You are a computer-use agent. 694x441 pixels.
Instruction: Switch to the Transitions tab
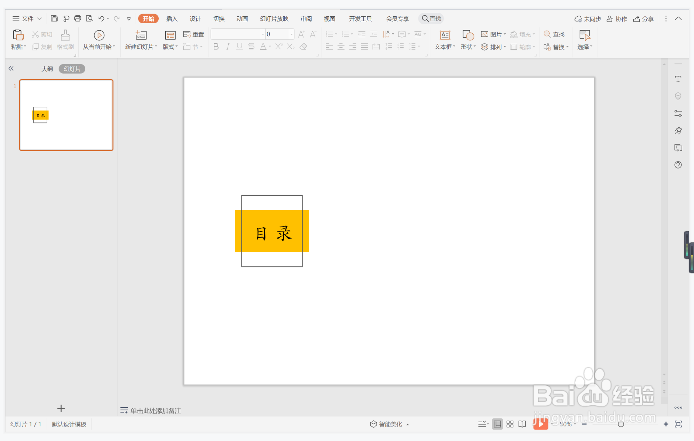pos(219,19)
